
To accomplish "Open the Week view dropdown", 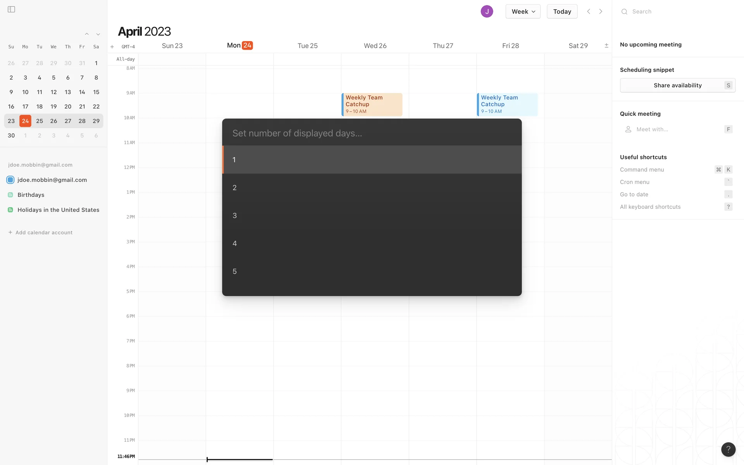I will 523,11.
